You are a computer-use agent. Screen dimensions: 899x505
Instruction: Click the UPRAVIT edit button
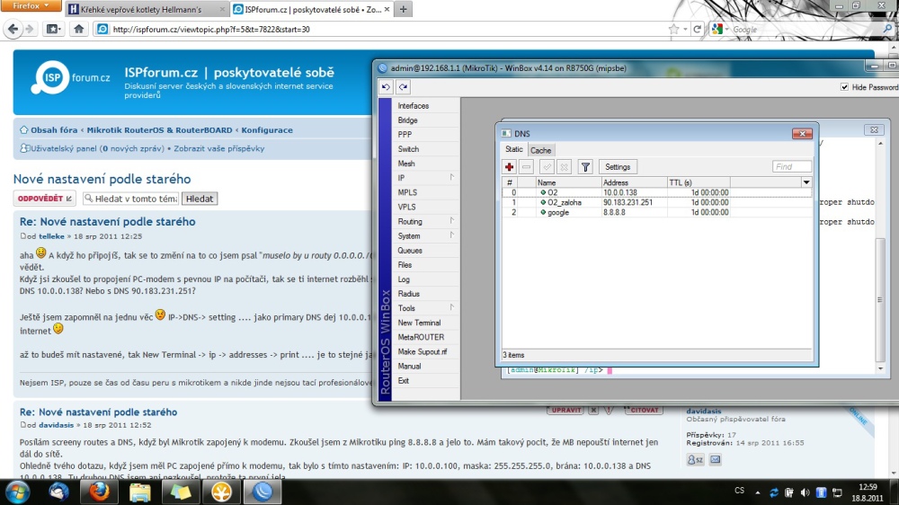(565, 410)
